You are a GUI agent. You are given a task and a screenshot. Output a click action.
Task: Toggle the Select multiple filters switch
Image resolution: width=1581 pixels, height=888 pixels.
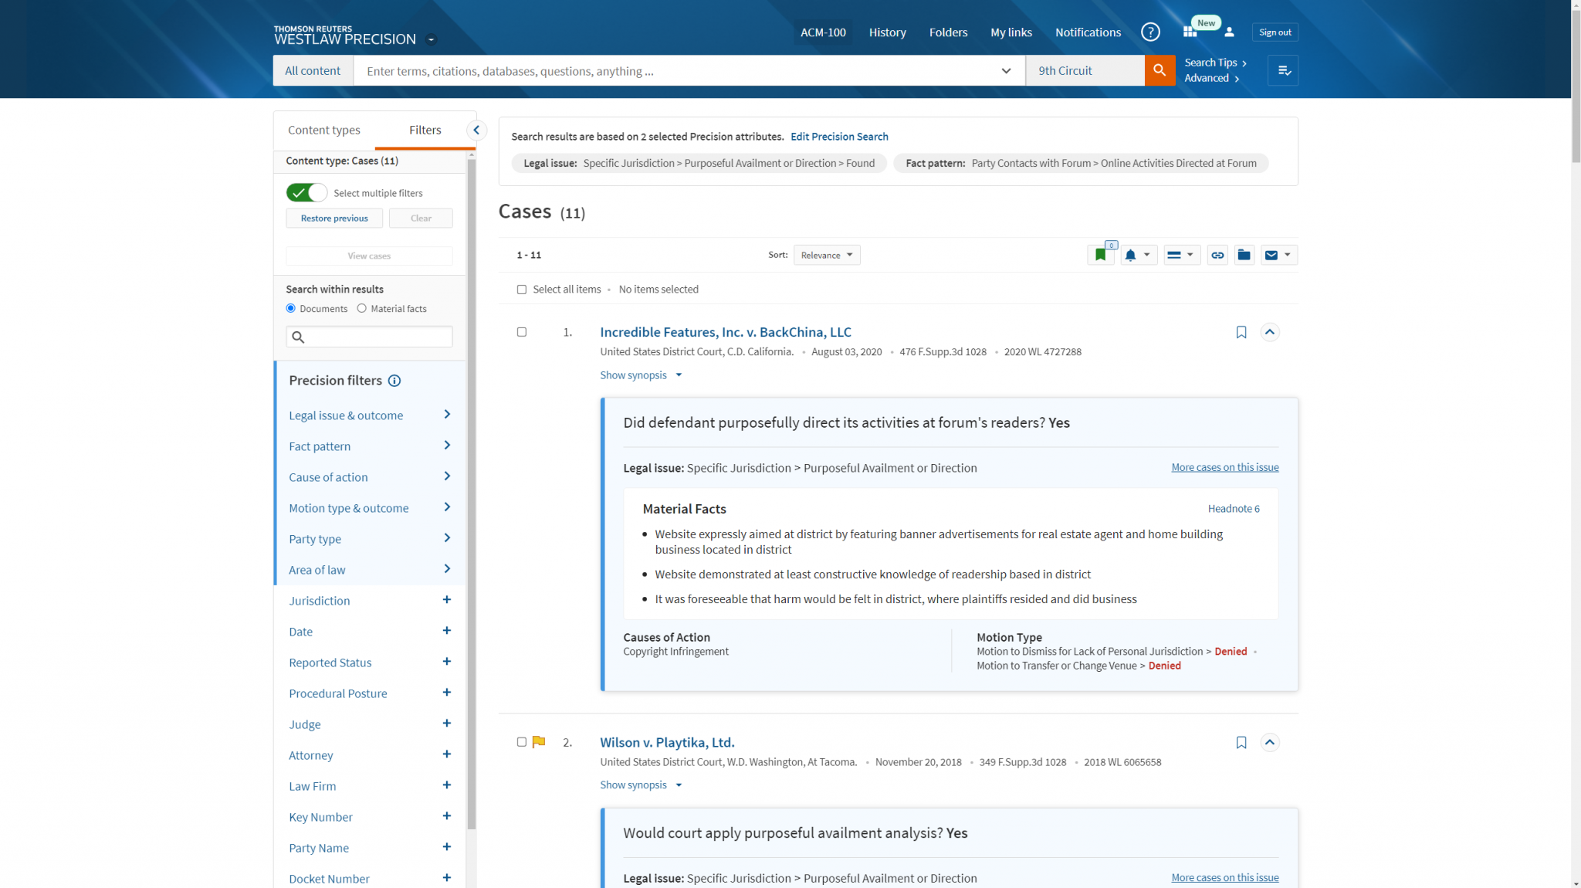(306, 192)
